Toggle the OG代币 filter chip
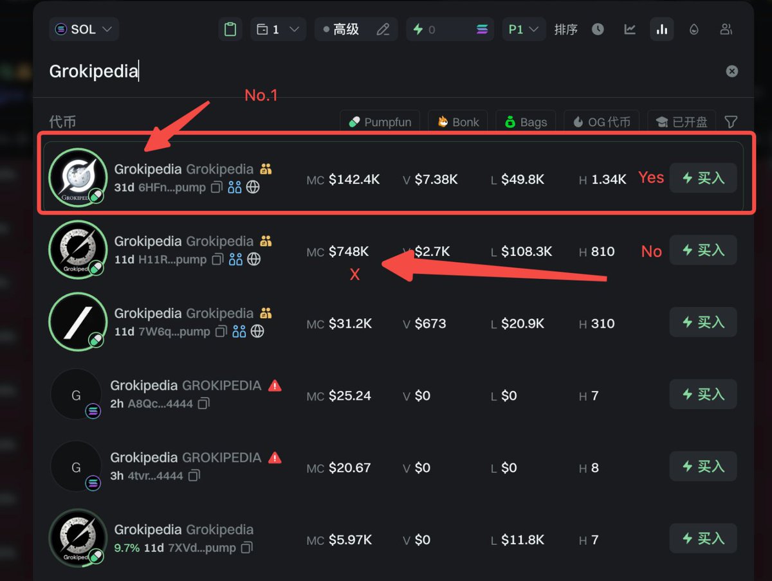 pyautogui.click(x=601, y=121)
